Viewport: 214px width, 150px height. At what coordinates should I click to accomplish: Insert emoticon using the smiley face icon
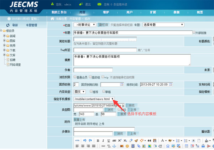click(127, 146)
